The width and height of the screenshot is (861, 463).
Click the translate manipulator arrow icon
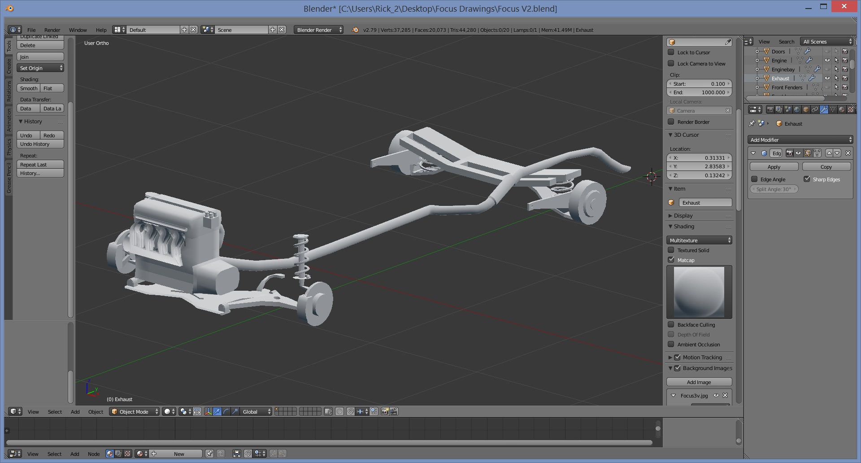point(217,411)
